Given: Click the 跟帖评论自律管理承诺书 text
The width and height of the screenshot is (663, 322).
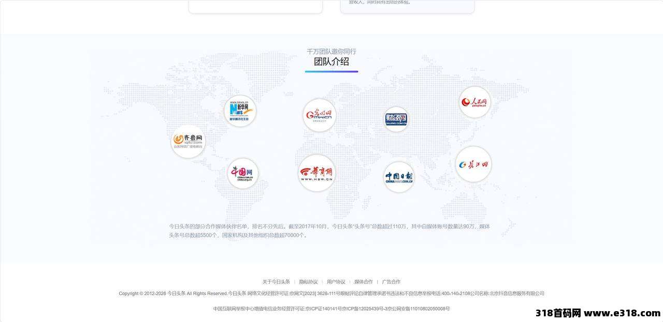Looking at the screenshot, I should click(x=363, y=294).
